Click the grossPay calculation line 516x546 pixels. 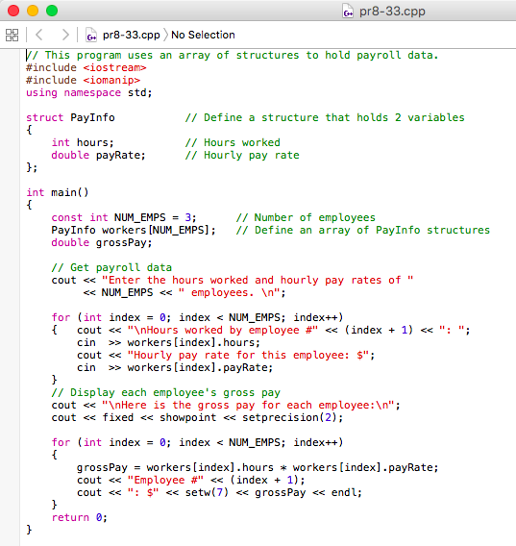coord(258,467)
